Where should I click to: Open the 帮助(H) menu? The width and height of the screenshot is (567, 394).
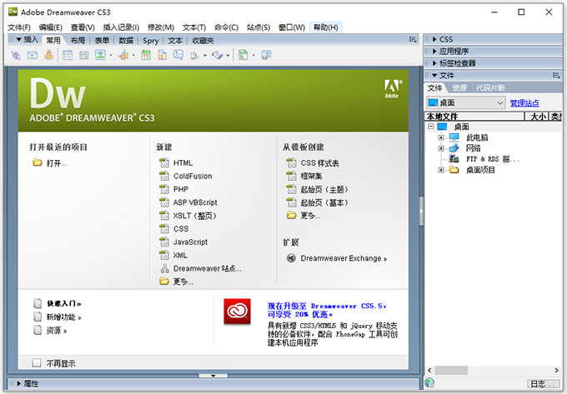[x=325, y=27]
